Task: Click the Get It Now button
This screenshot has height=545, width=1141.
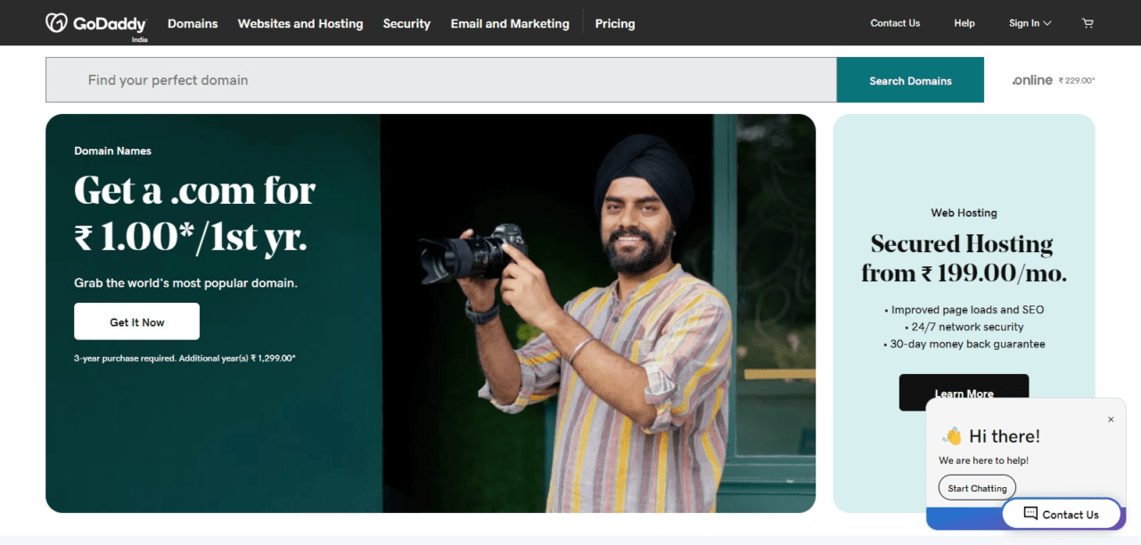Action: tap(136, 321)
